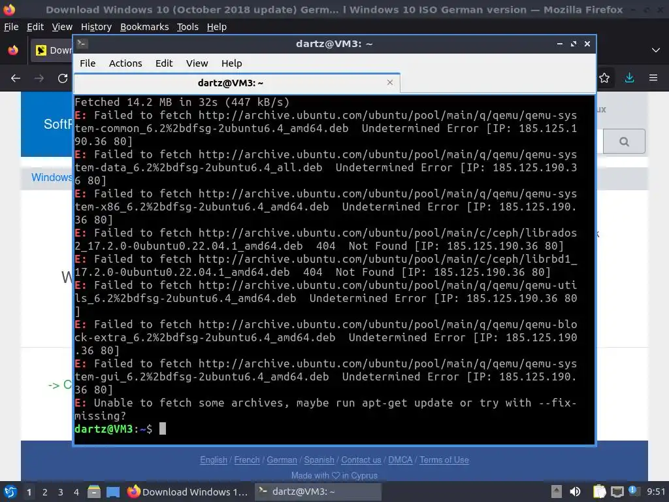Open the start menu launcher icon

pos(10,492)
